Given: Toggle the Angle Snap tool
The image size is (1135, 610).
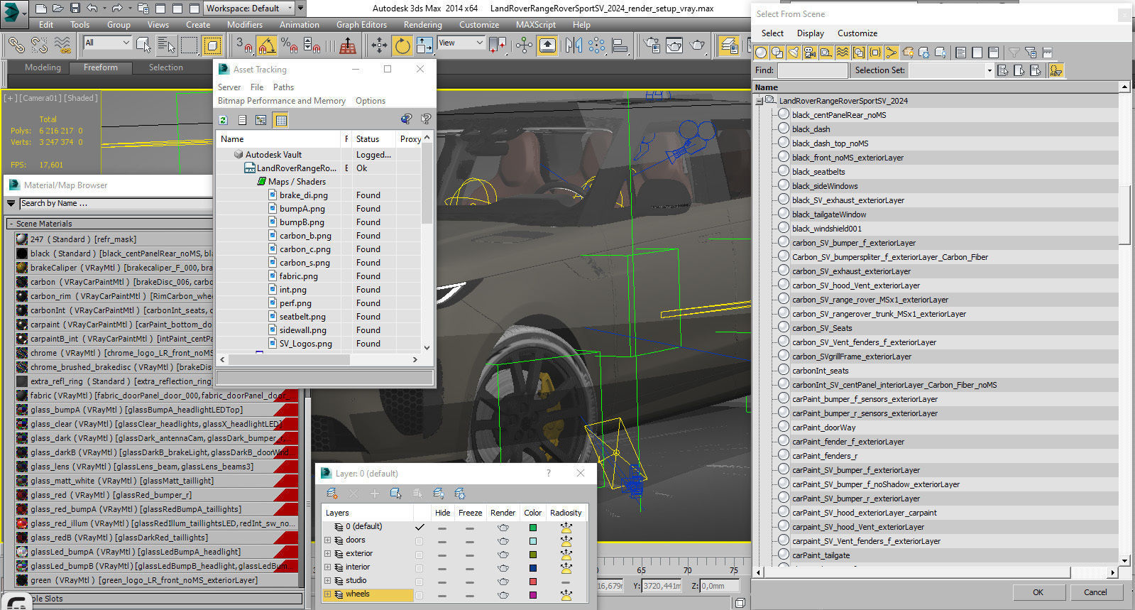Looking at the screenshot, I should pos(266,45).
